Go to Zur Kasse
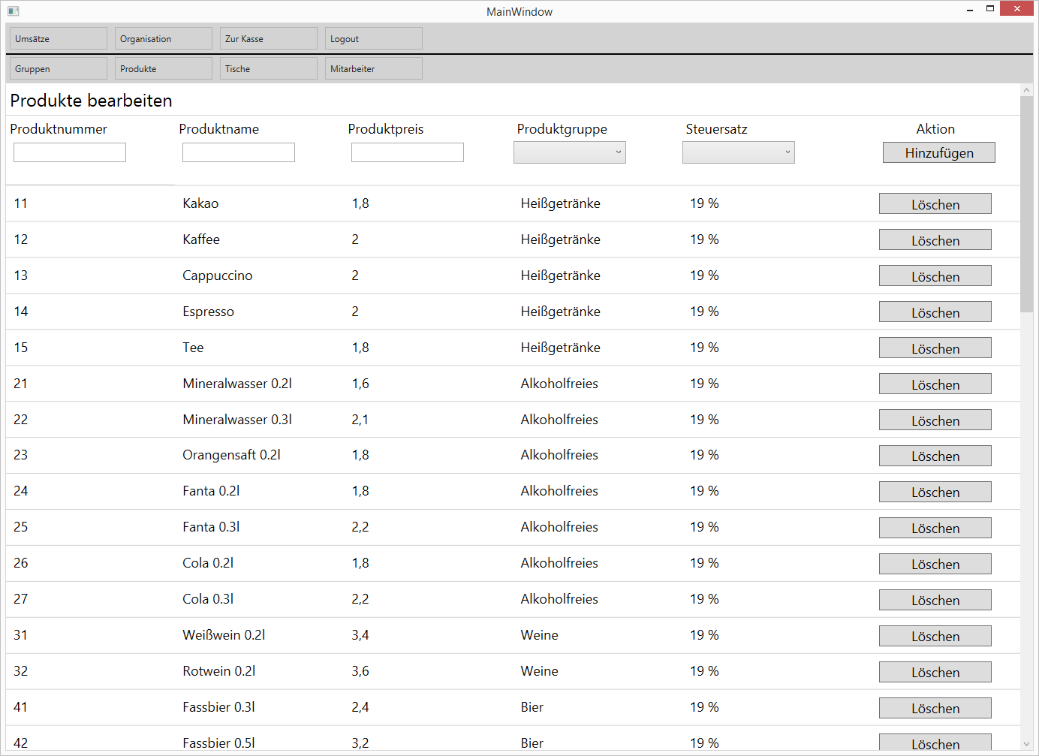1039x756 pixels. click(268, 38)
